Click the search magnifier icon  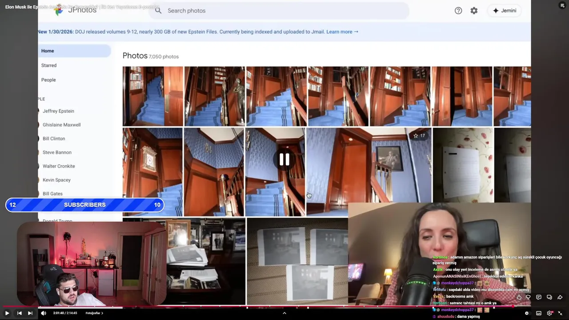(x=158, y=11)
